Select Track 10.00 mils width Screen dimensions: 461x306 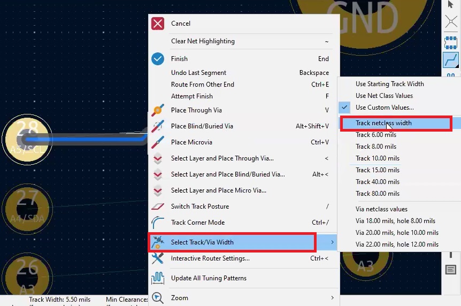pyautogui.click(x=378, y=158)
